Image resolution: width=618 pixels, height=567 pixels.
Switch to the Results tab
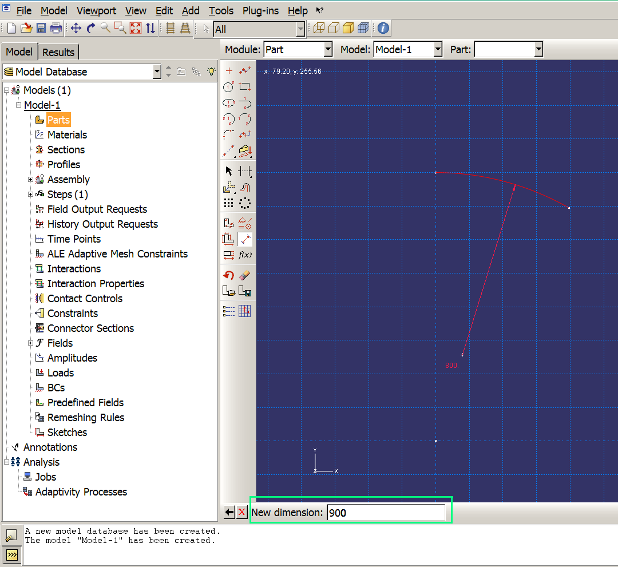(58, 52)
